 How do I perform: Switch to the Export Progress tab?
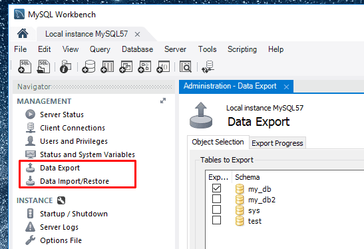click(x=277, y=143)
